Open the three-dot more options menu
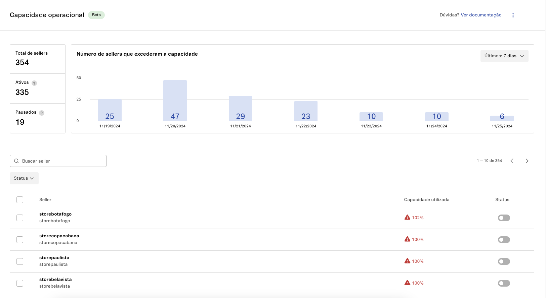This screenshot has height=298, width=546. [x=513, y=15]
